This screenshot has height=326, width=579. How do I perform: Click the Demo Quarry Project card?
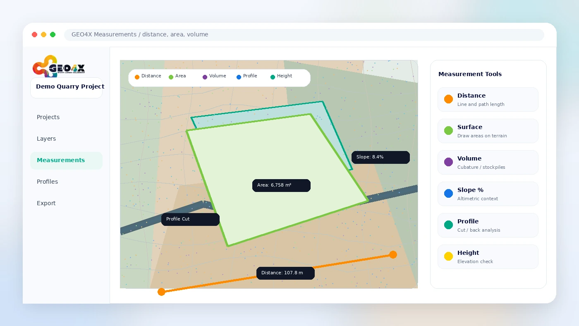pyautogui.click(x=66, y=88)
